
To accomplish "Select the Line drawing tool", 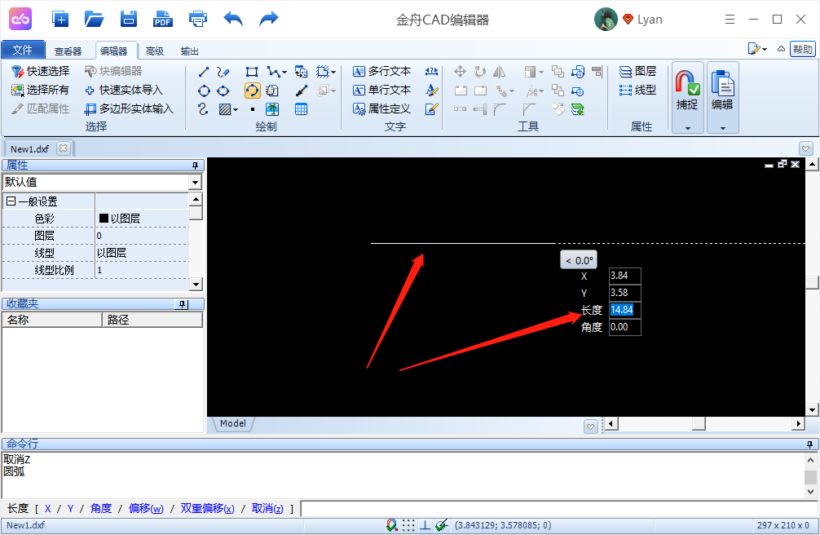I will 204,72.
